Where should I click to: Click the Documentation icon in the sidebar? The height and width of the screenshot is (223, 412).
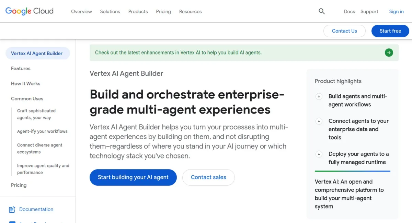point(12,209)
